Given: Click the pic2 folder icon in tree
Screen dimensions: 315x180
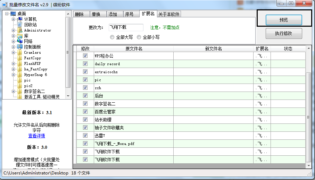Looking at the screenshot, I should coord(20,86).
